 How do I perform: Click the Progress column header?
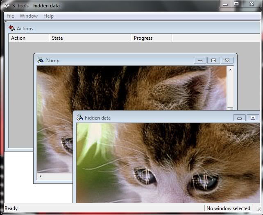152,38
